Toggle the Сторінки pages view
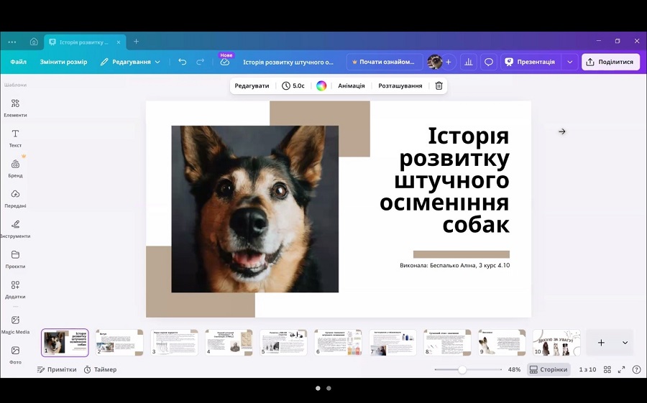 click(548, 369)
